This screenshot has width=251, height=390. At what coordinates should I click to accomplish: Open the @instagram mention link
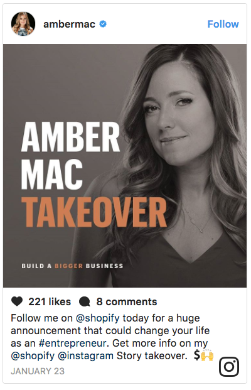(x=85, y=355)
